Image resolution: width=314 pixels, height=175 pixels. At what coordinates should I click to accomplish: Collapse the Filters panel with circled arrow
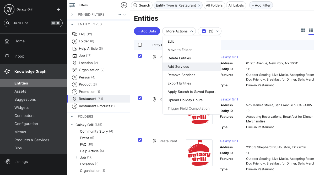click(x=124, y=5)
